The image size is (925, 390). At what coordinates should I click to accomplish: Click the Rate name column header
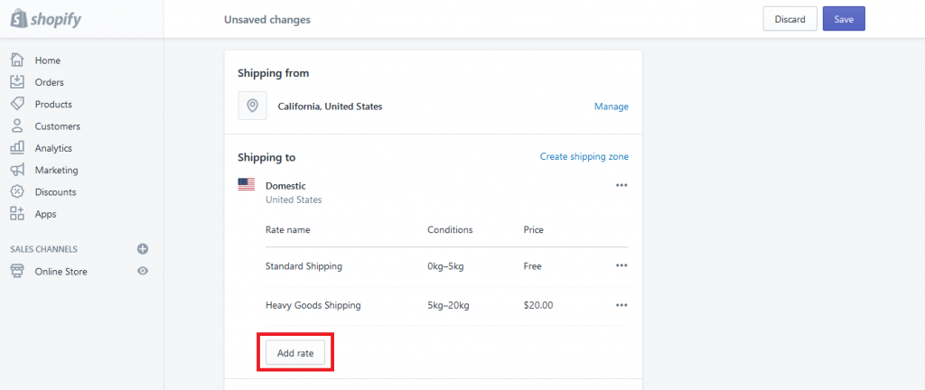288,230
